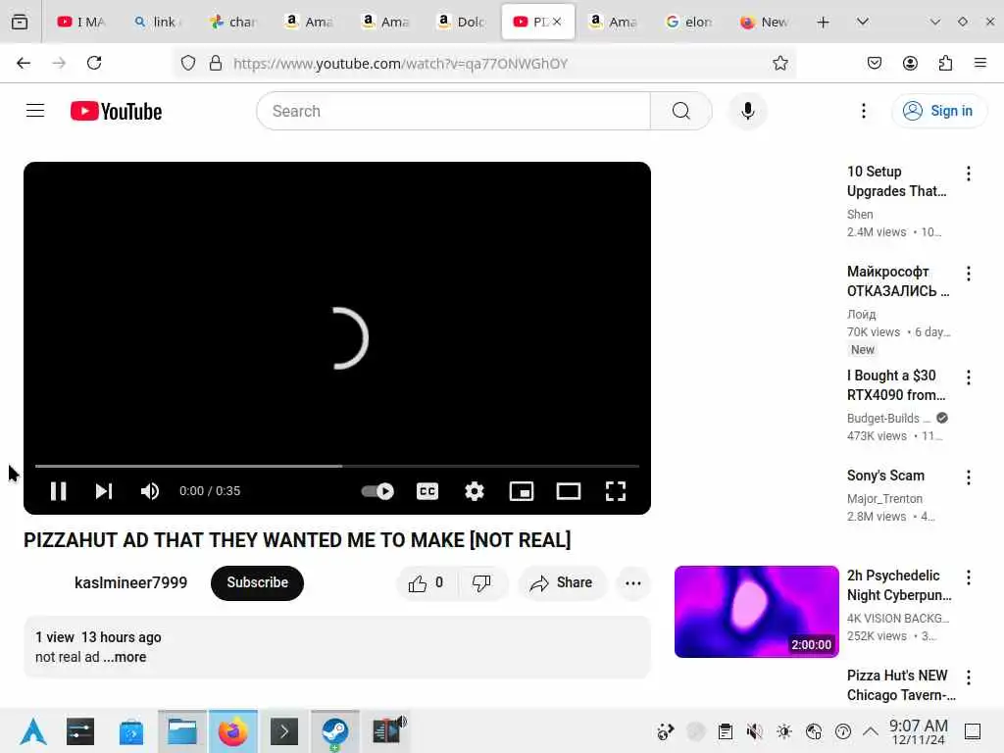This screenshot has height=753, width=1004.
Task: Go back one page
Action: click(24, 63)
